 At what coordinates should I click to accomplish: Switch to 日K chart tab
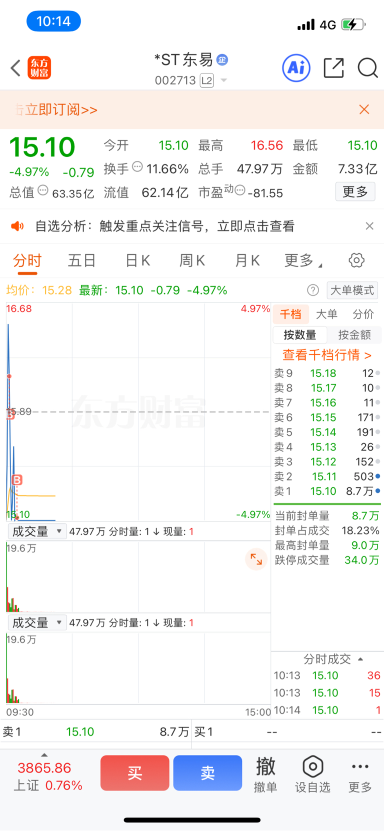[x=137, y=260]
